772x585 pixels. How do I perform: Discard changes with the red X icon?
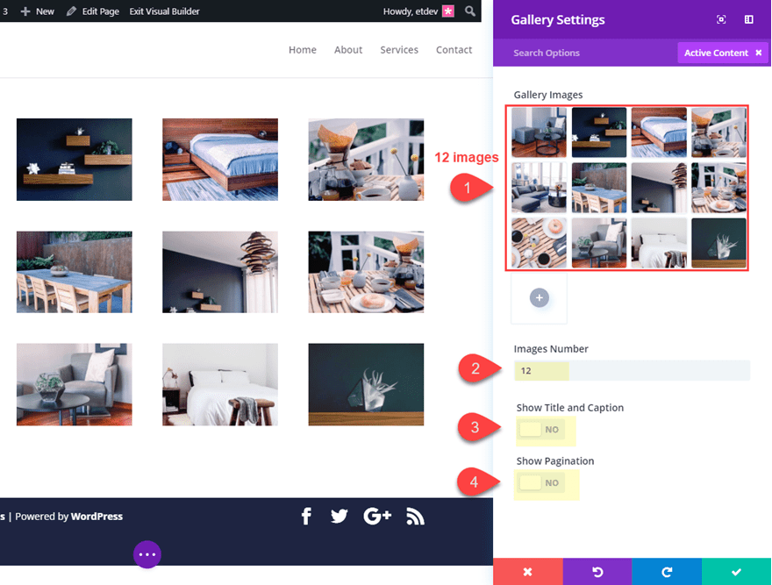(528, 572)
